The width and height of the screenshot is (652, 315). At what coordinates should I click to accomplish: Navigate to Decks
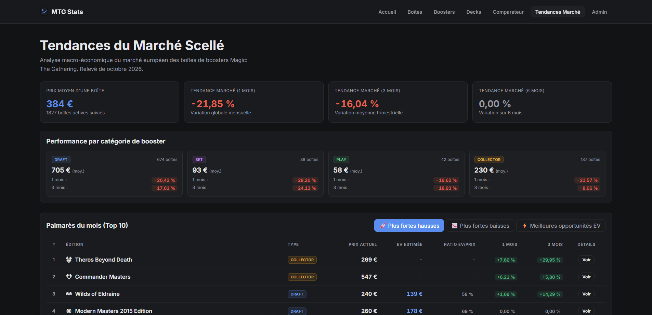[x=473, y=12]
